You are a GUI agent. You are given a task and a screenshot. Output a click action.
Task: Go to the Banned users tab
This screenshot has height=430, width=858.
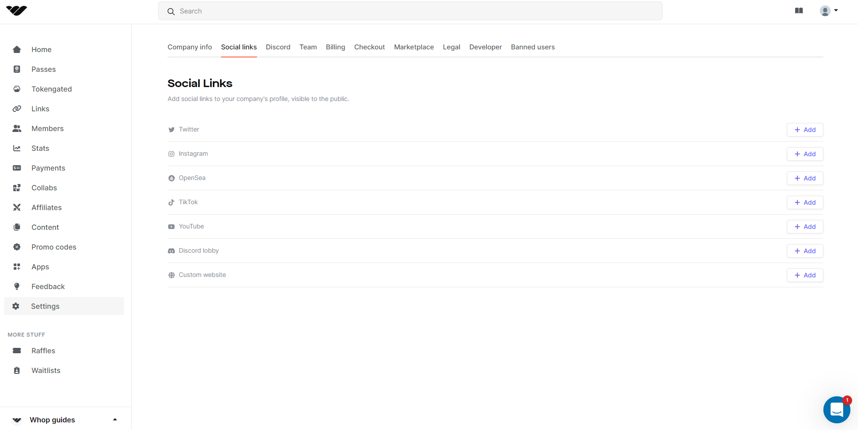pos(532,47)
